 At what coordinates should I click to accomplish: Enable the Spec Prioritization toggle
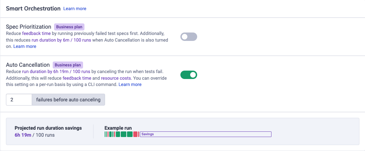click(189, 37)
